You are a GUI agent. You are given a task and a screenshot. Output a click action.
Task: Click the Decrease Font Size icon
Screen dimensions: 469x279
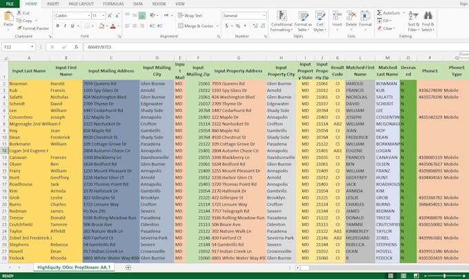(x=117, y=16)
